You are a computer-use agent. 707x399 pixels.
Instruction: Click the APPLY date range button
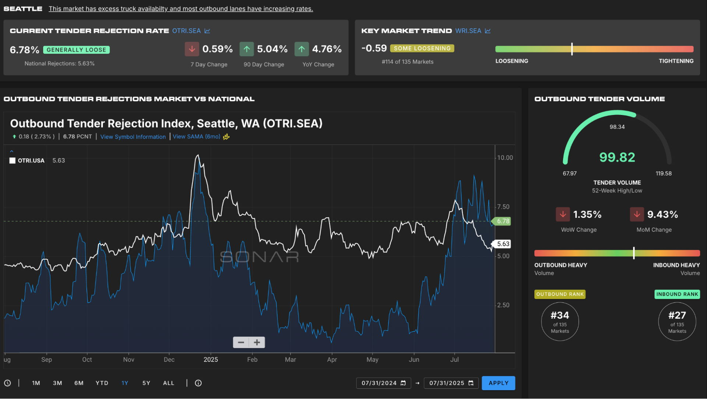498,383
